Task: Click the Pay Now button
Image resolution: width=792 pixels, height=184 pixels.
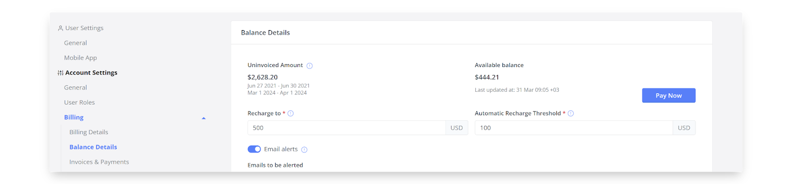Action: (x=669, y=95)
